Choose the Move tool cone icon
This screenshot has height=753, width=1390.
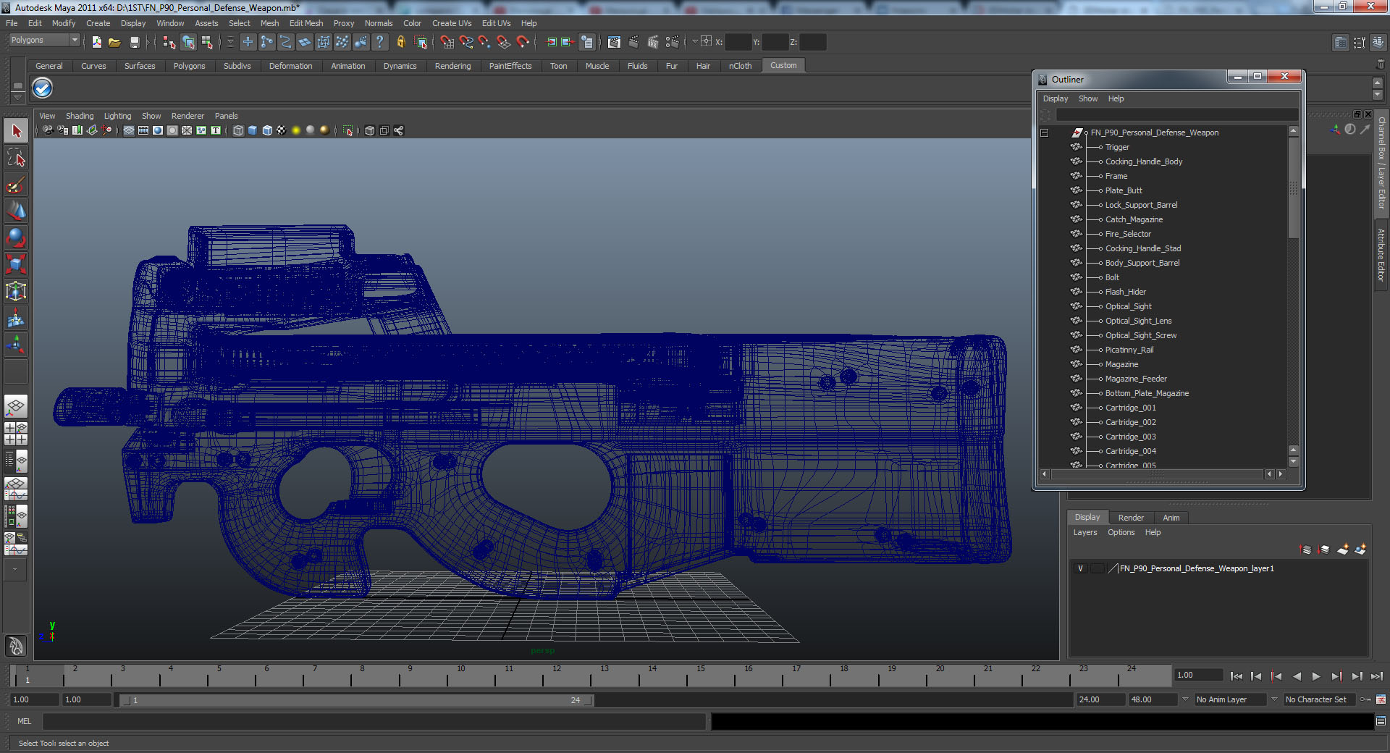click(x=16, y=211)
